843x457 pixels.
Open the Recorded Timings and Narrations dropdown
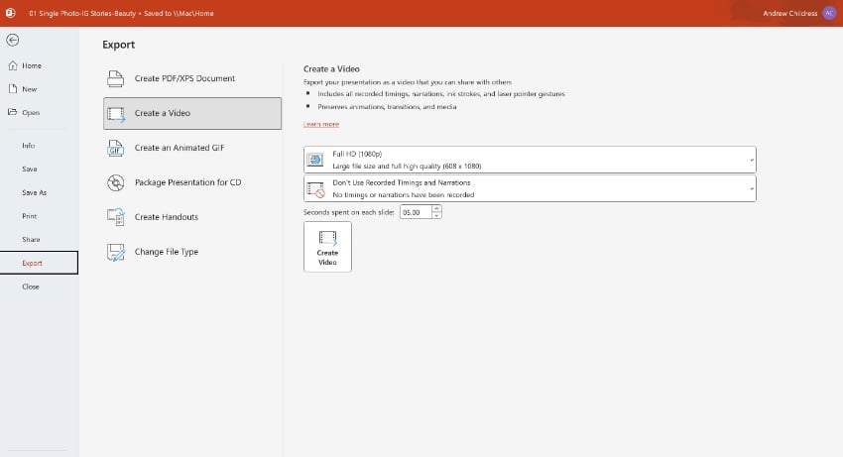tap(530, 188)
